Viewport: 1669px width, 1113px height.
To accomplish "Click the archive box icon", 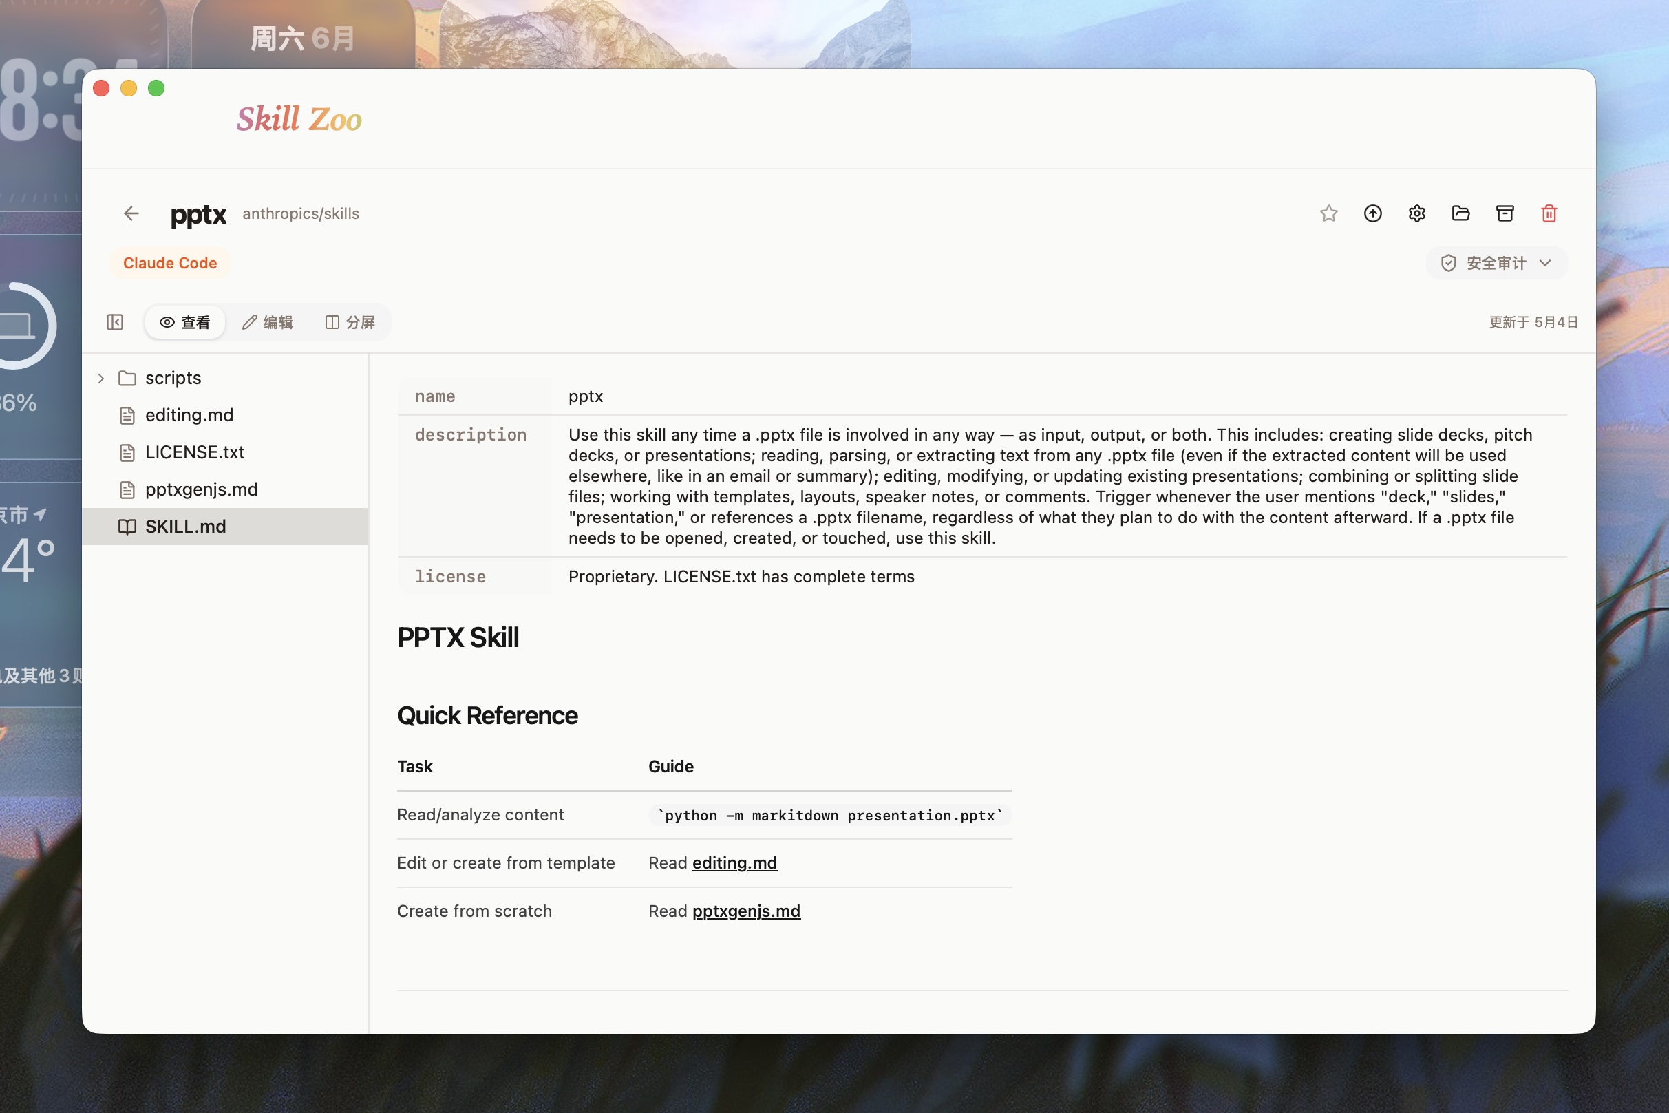I will 1505,213.
